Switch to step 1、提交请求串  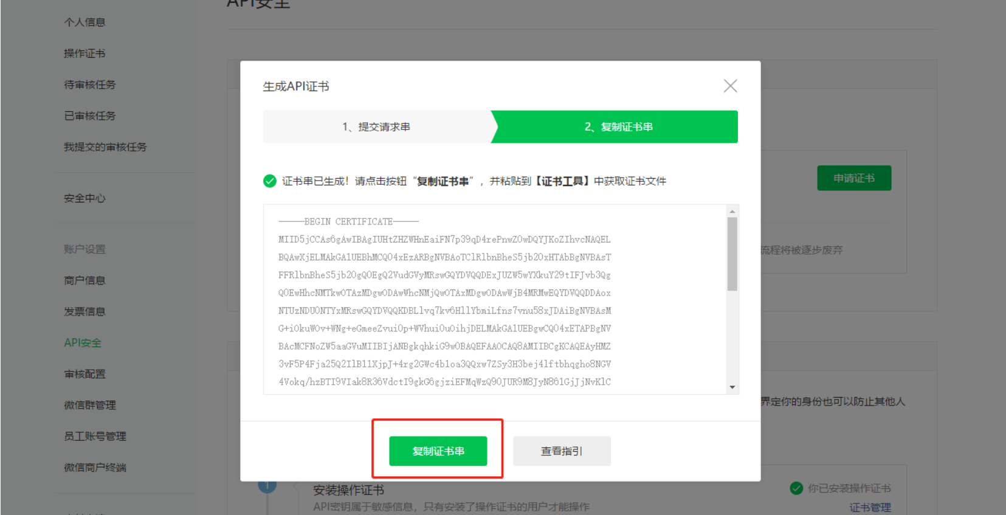(x=377, y=126)
